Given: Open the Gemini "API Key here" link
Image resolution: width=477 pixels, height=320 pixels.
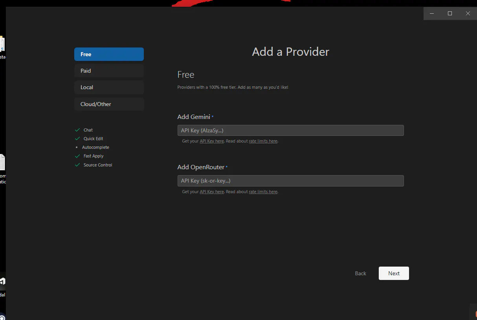Looking at the screenshot, I should click(x=212, y=141).
